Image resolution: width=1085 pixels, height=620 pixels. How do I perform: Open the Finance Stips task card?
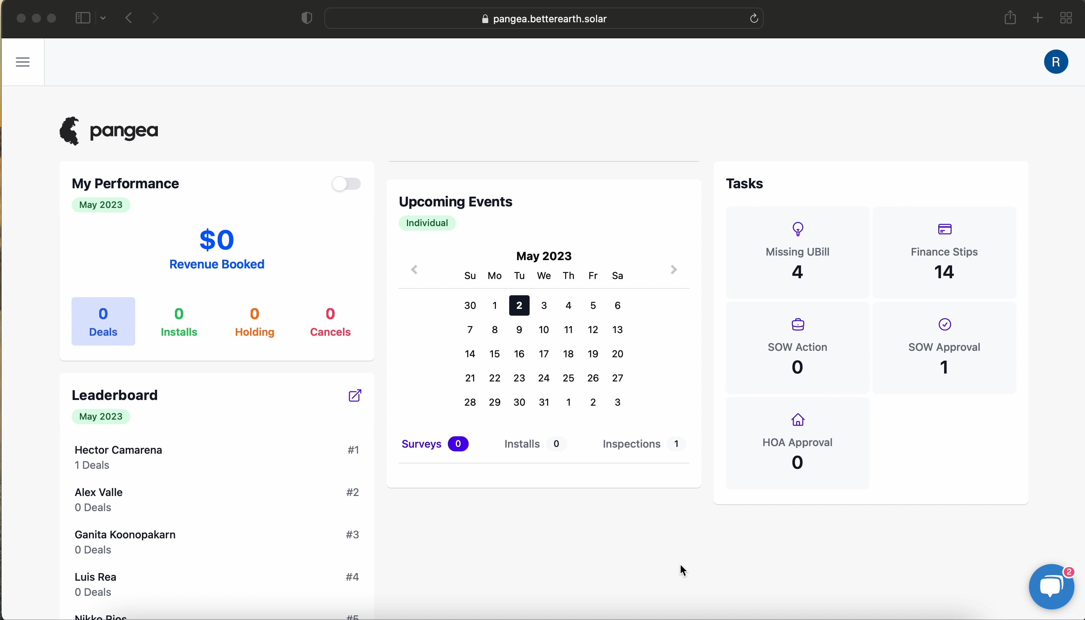click(944, 252)
